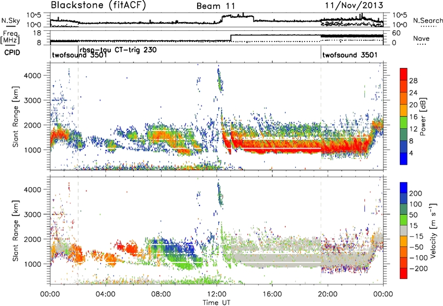443x306 pixels.
Task: Click 00:00 label at time axis start
Action: [50, 294]
